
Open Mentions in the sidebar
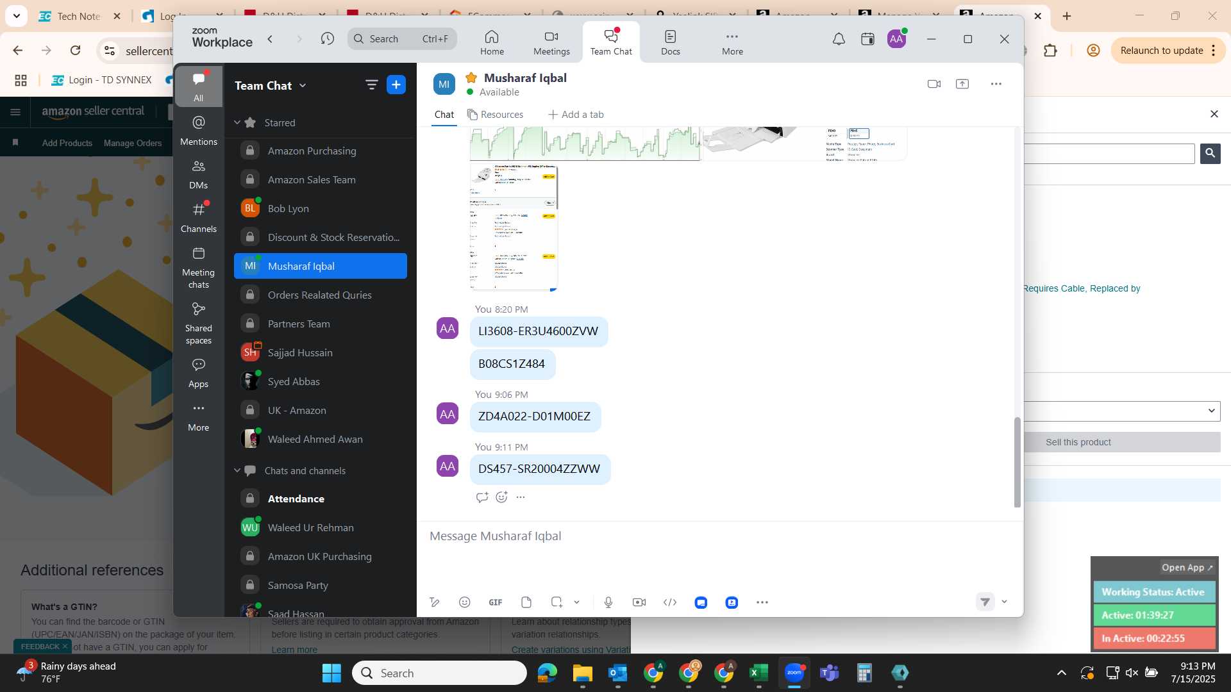[199, 130]
